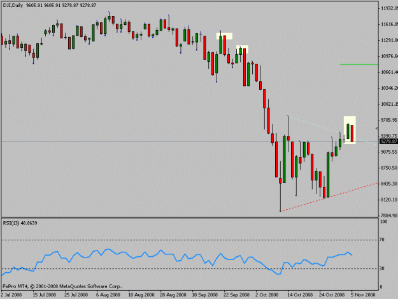Click the 2 Oct 2008 date label
The height and width of the screenshot is (299, 398).
coord(267,295)
